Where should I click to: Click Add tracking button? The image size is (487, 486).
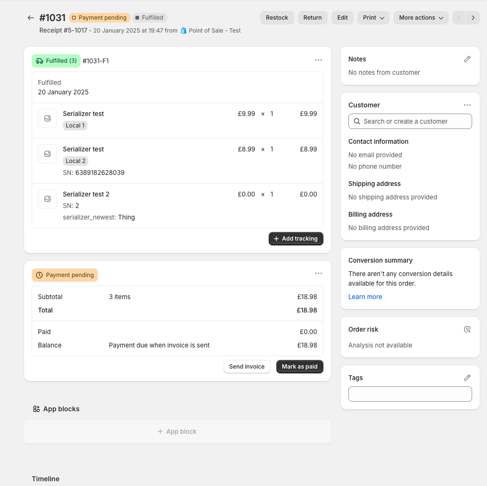tap(296, 239)
